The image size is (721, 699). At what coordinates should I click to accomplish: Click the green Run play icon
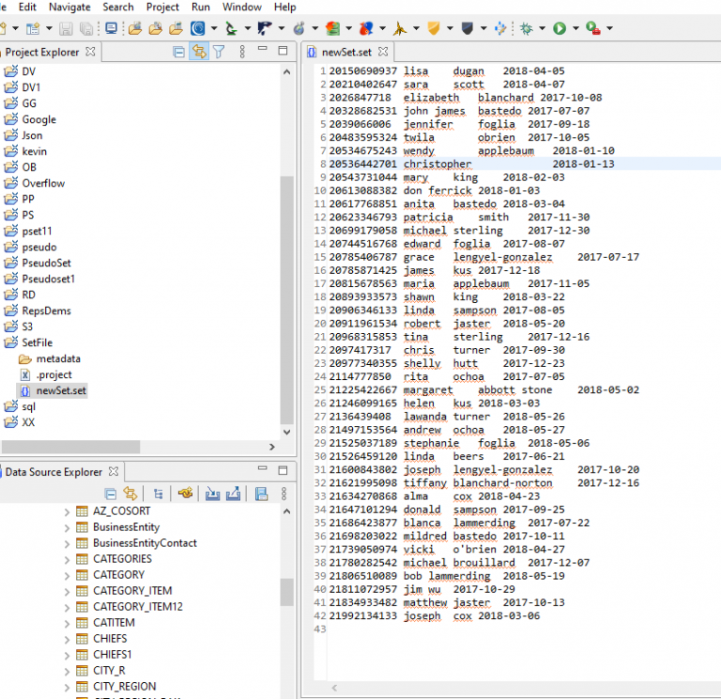(x=560, y=28)
